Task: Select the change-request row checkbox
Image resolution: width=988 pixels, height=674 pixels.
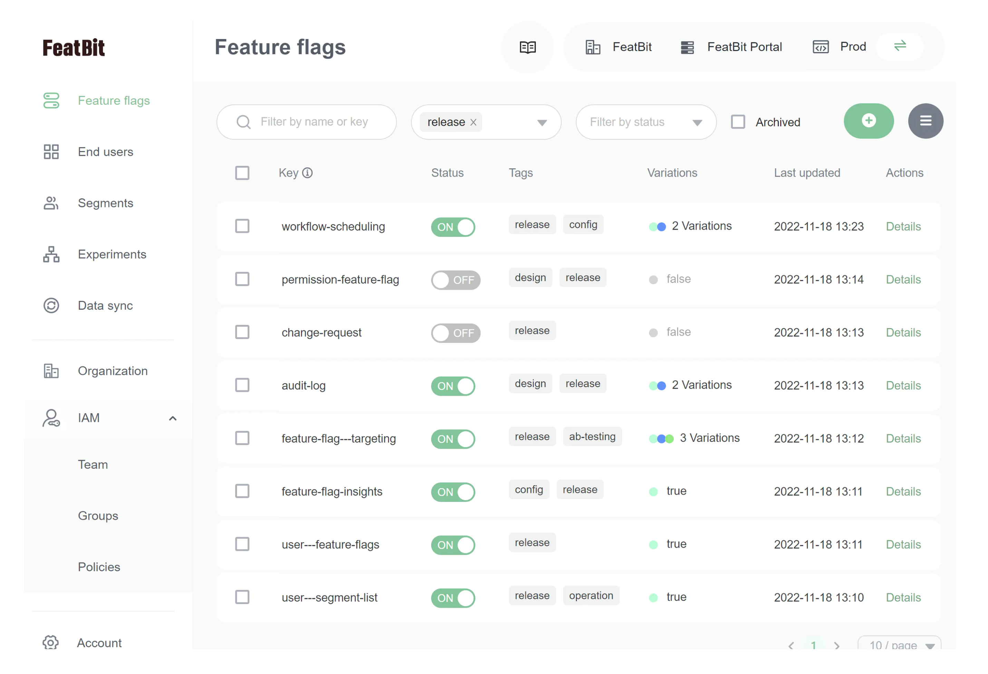Action: tap(242, 332)
